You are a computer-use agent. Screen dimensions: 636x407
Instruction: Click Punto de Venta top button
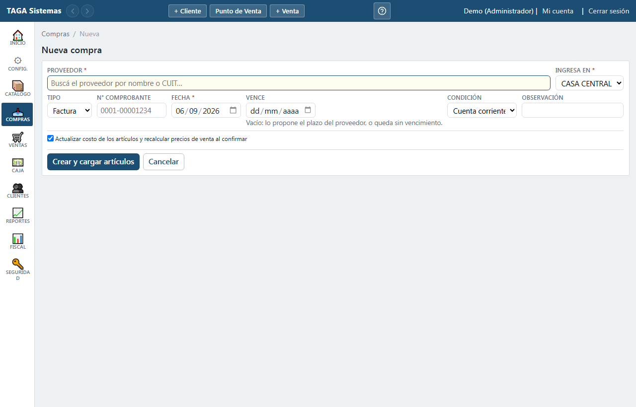click(x=238, y=11)
